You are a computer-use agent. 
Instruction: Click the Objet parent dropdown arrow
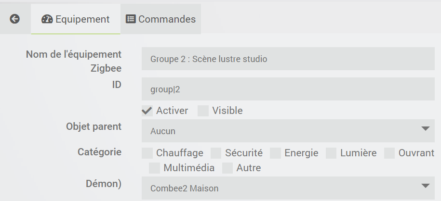coord(425,129)
